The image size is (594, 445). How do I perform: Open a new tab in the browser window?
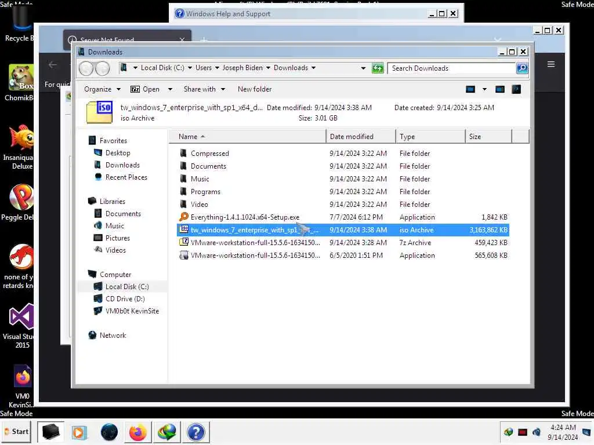click(x=204, y=39)
